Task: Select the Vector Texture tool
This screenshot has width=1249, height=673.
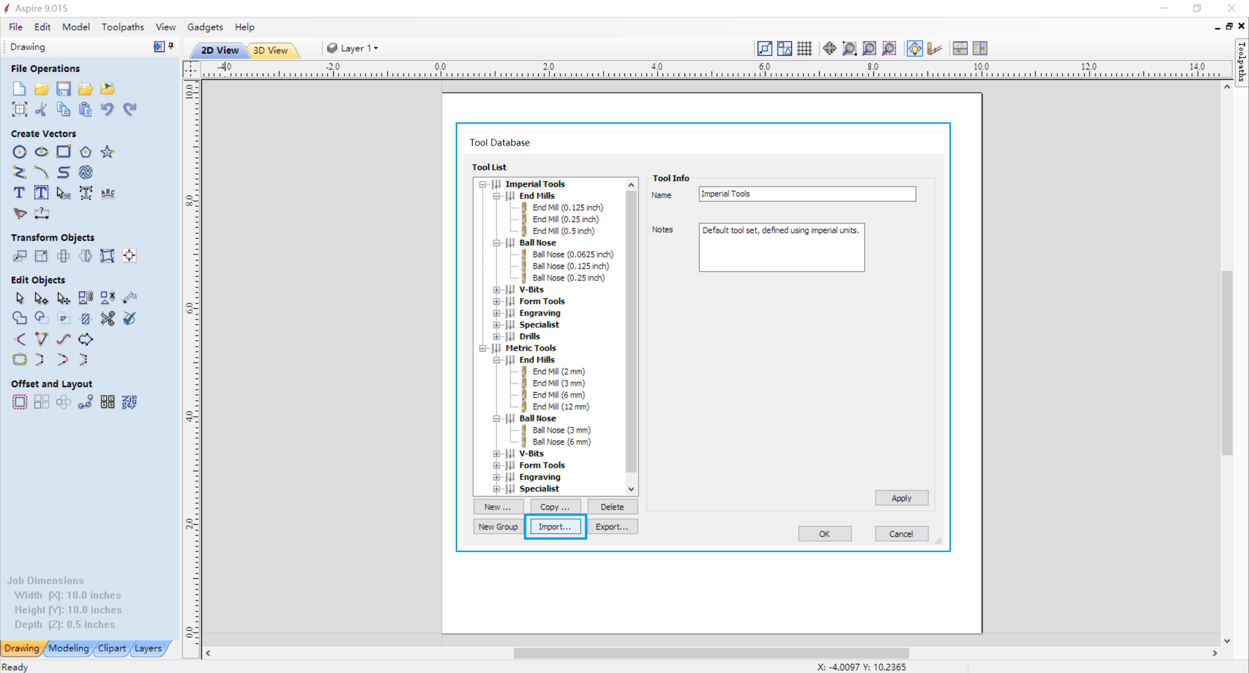Action: [86, 172]
